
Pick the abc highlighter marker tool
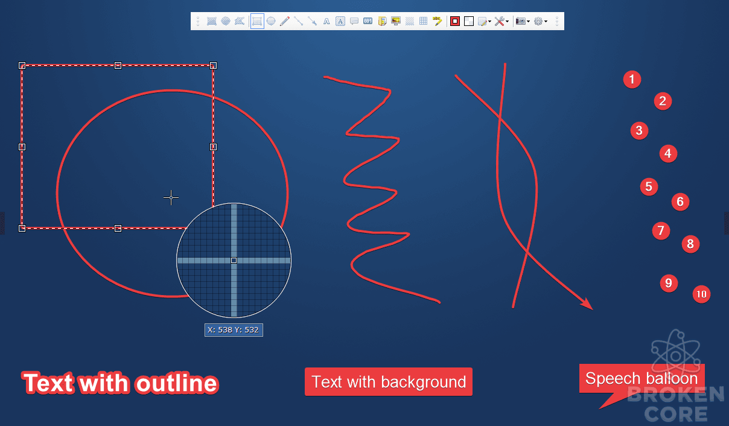click(438, 21)
